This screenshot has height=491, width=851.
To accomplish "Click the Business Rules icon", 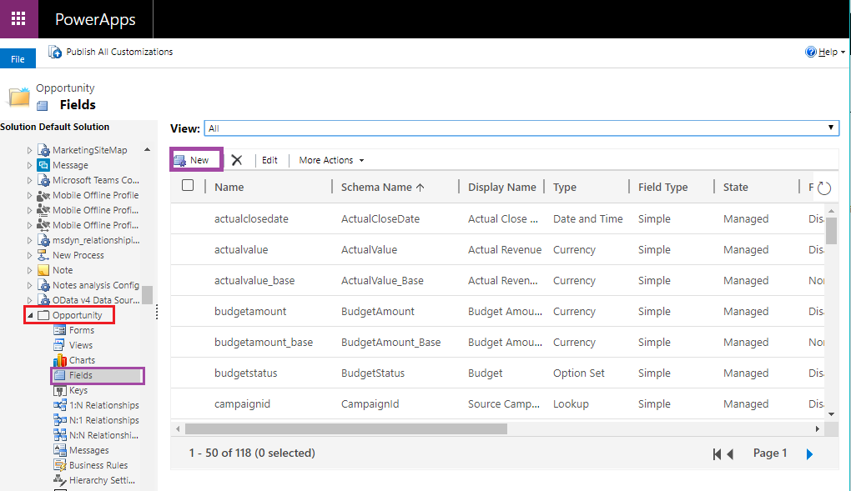I will [x=60, y=465].
